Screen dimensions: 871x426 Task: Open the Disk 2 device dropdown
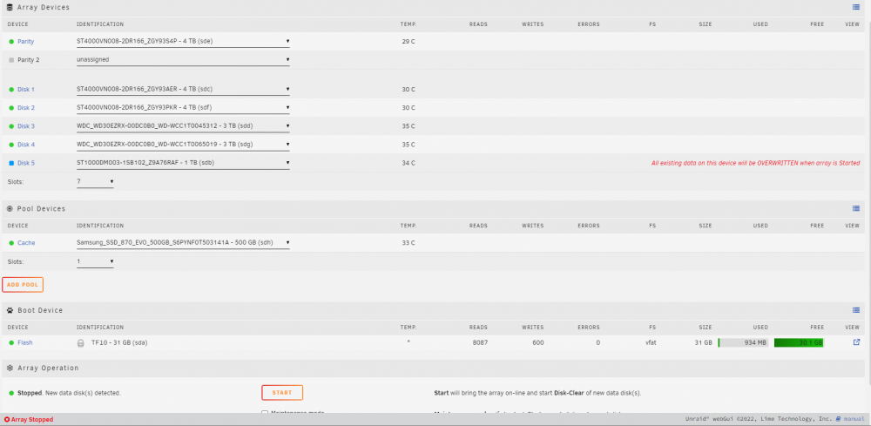[x=183, y=107]
